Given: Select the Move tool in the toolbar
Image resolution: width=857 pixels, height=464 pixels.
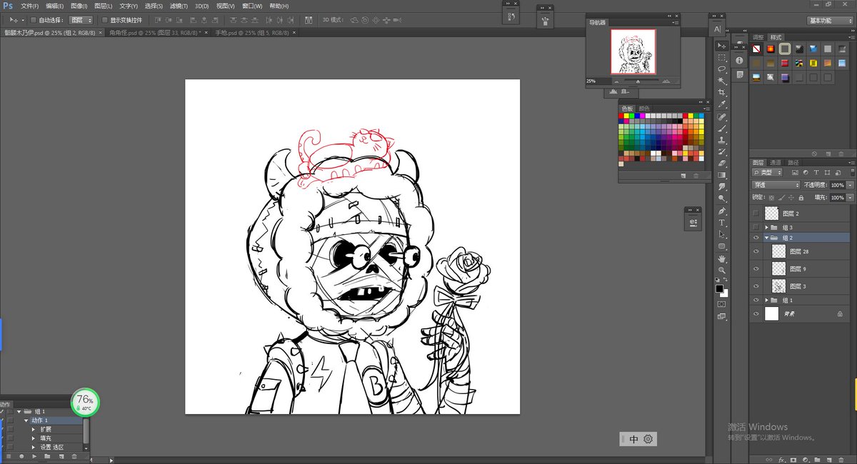Looking at the screenshot, I should click(722, 46).
